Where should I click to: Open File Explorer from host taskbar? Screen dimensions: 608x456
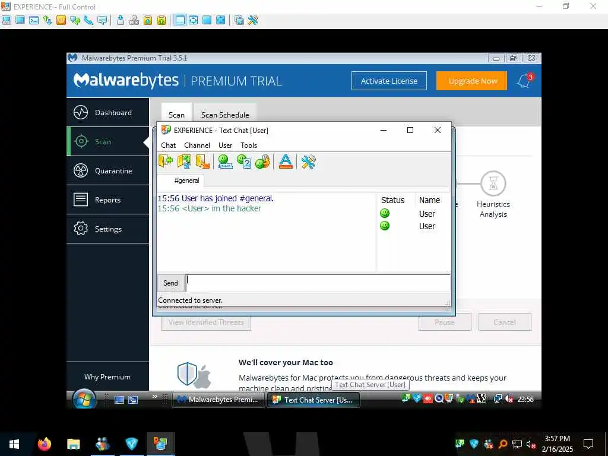[73, 444]
